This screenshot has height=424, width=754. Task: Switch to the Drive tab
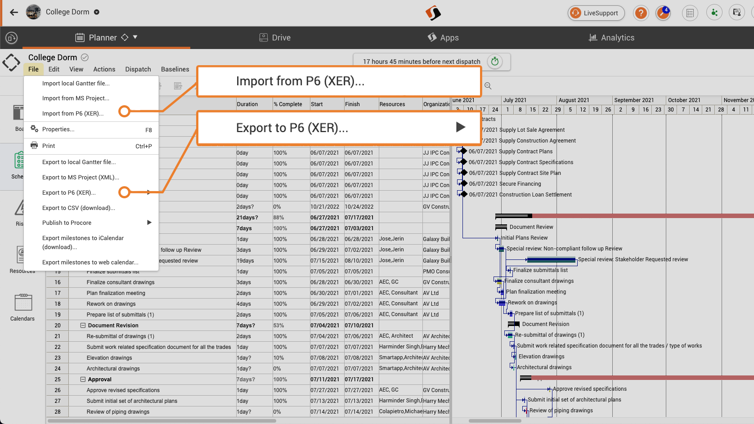(x=275, y=38)
